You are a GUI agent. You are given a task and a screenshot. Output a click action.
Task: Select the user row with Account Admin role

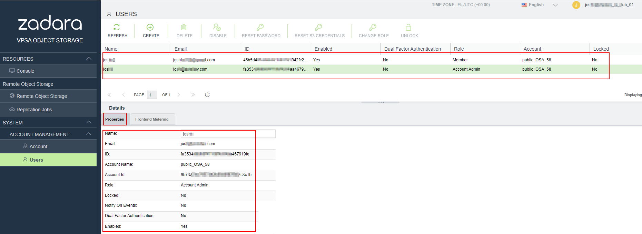[x=372, y=69]
